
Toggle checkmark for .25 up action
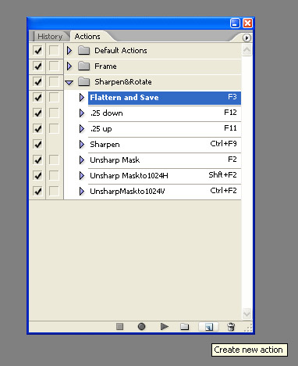pos(37,128)
